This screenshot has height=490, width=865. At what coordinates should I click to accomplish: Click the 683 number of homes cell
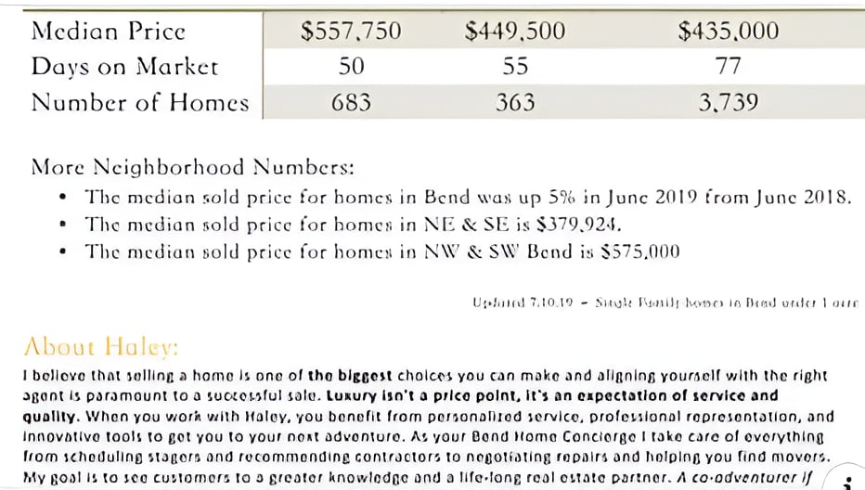351,103
